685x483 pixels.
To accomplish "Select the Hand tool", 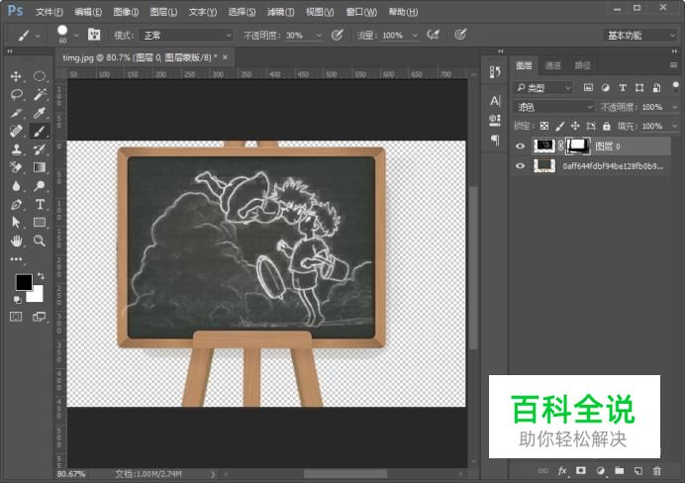I will point(16,241).
